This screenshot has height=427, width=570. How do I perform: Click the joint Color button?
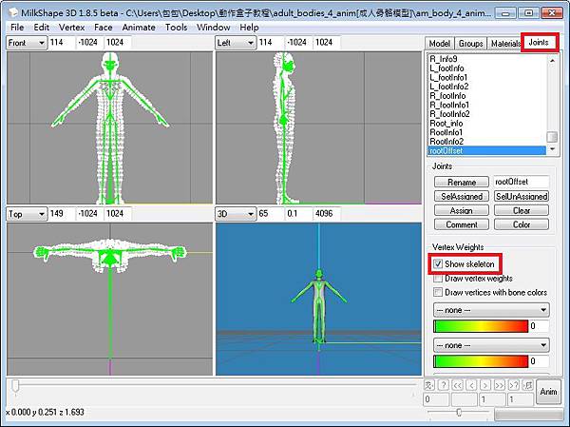522,224
